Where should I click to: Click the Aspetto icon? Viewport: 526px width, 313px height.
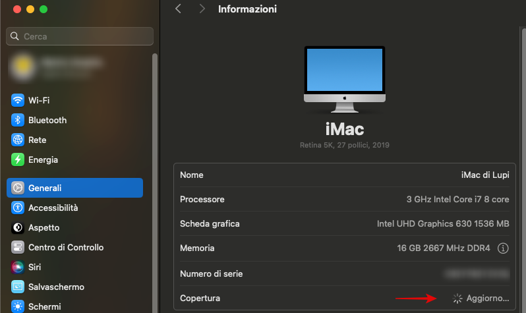click(17, 227)
